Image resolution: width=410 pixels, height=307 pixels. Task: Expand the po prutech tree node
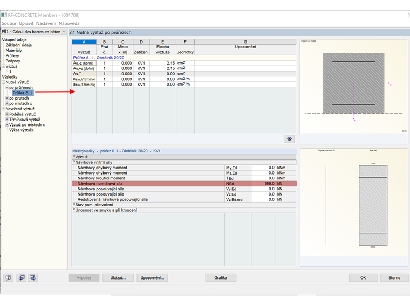point(7,98)
